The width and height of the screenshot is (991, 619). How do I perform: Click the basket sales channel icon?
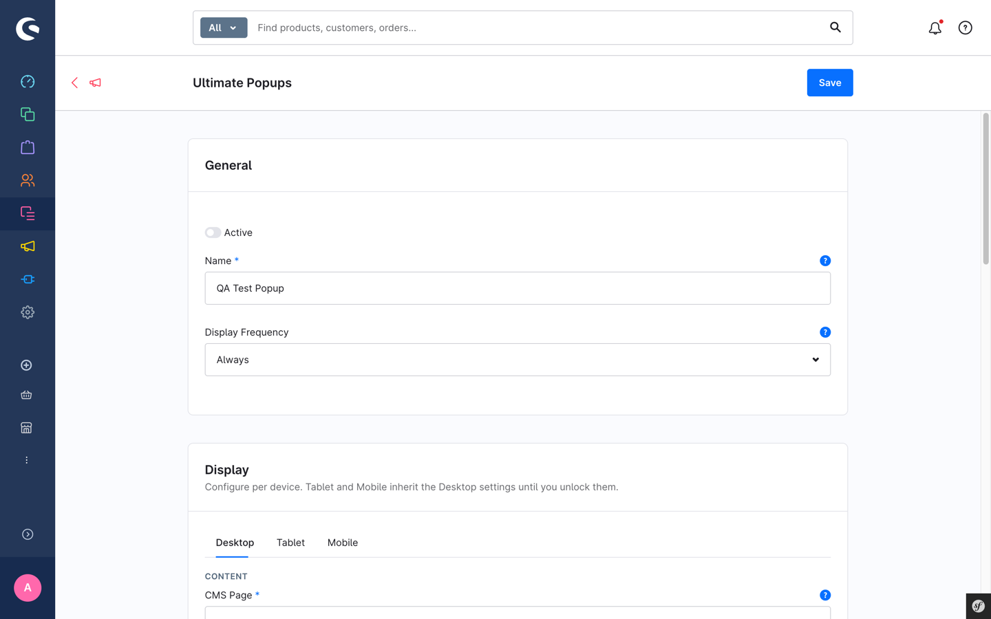coord(26,395)
